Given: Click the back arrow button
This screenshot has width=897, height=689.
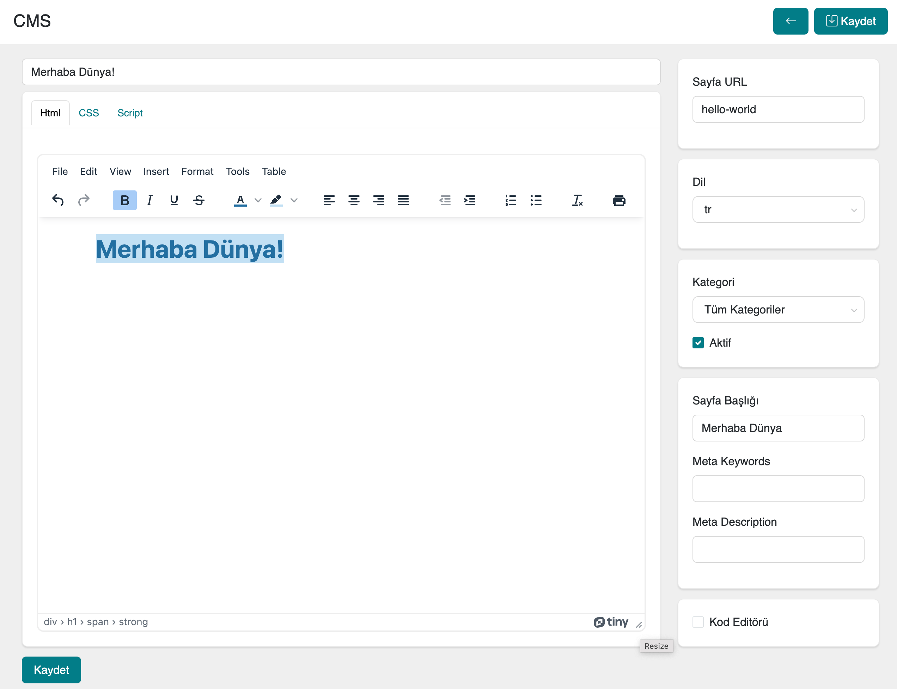Looking at the screenshot, I should (791, 21).
